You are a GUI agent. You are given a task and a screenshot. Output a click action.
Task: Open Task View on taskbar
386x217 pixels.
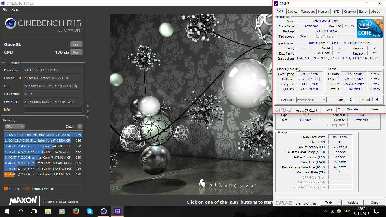point(34,211)
